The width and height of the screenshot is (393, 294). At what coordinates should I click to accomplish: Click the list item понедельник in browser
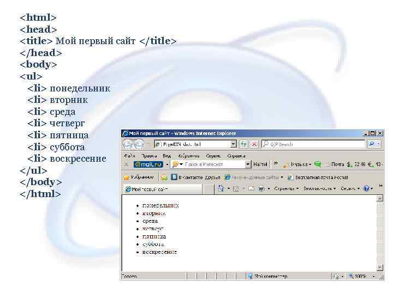(x=160, y=205)
